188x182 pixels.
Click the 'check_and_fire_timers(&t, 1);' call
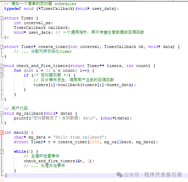point(59,161)
